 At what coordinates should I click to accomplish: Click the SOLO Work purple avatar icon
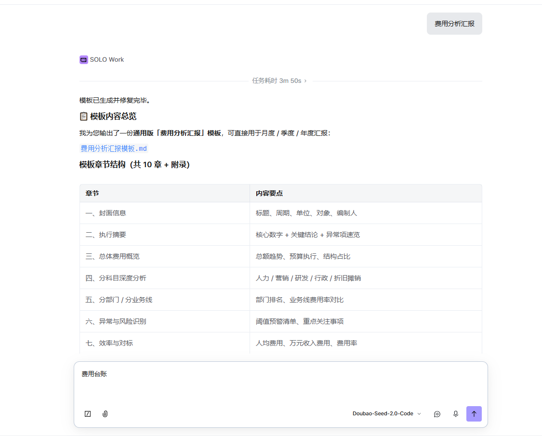(x=84, y=60)
